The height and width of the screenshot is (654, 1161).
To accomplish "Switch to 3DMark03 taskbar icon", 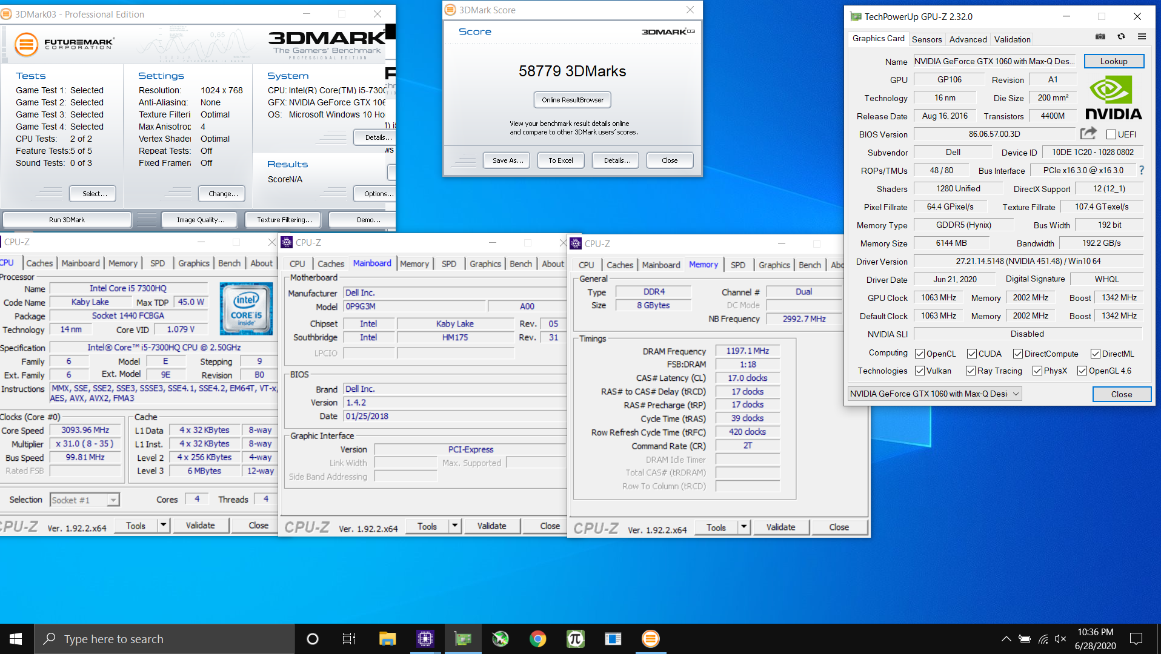I will pos(650,639).
